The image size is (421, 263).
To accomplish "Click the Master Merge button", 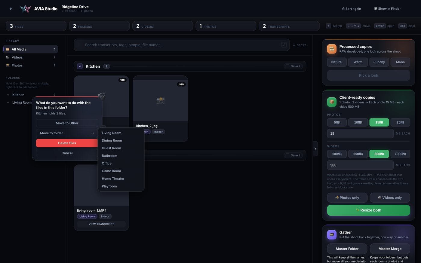I will click(x=390, y=249).
